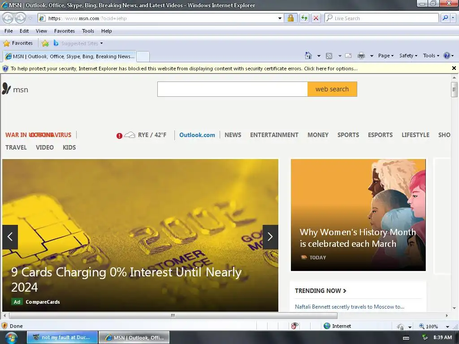Show previous slide in the carousel
The image size is (459, 344).
pyautogui.click(x=10, y=237)
